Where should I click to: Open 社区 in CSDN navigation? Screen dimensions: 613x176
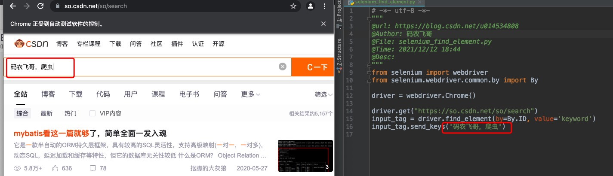tap(157, 44)
